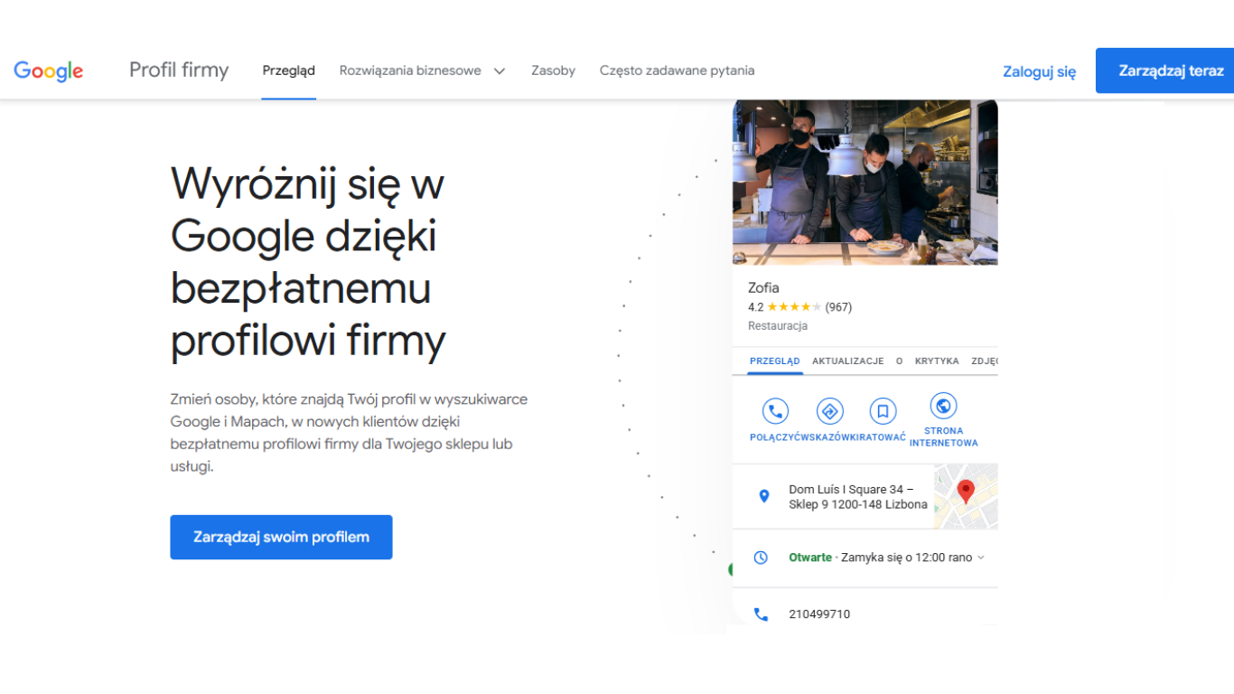1234x694 pixels.
Task: Click the STRONA INTERNETOWA label
Action: pos(943,437)
